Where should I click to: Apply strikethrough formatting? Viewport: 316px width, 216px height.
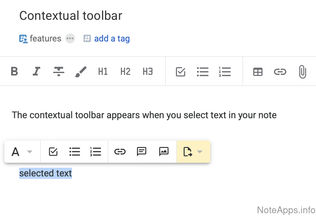coord(58,71)
